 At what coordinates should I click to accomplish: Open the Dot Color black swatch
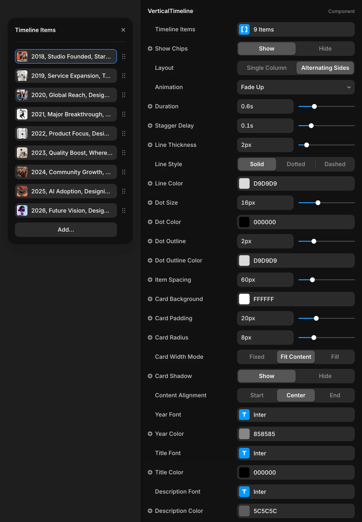245,222
